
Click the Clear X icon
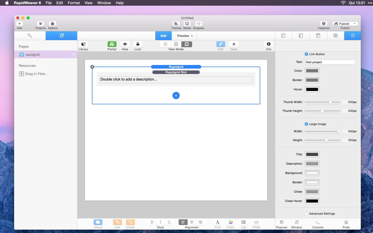(234, 44)
